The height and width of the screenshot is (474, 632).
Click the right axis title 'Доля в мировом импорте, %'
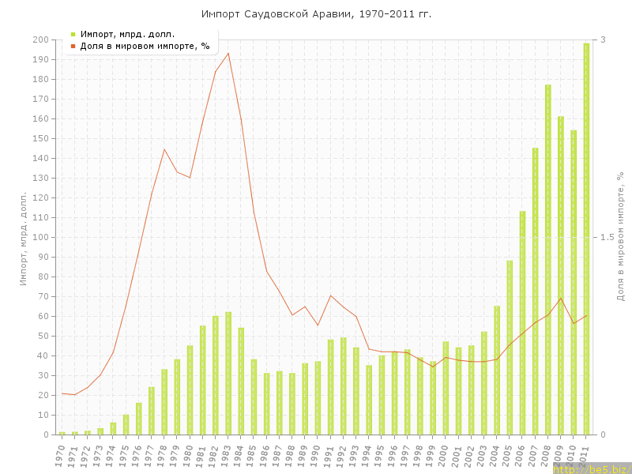pyautogui.click(x=620, y=237)
